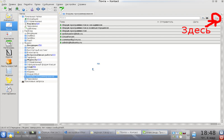Screen dimensions: 224x140
Task: Open the Дайджест sidebar section
Action: click(9, 17)
